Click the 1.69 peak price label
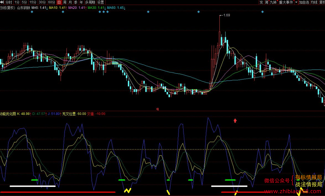The image size is (325, 196). [227, 15]
